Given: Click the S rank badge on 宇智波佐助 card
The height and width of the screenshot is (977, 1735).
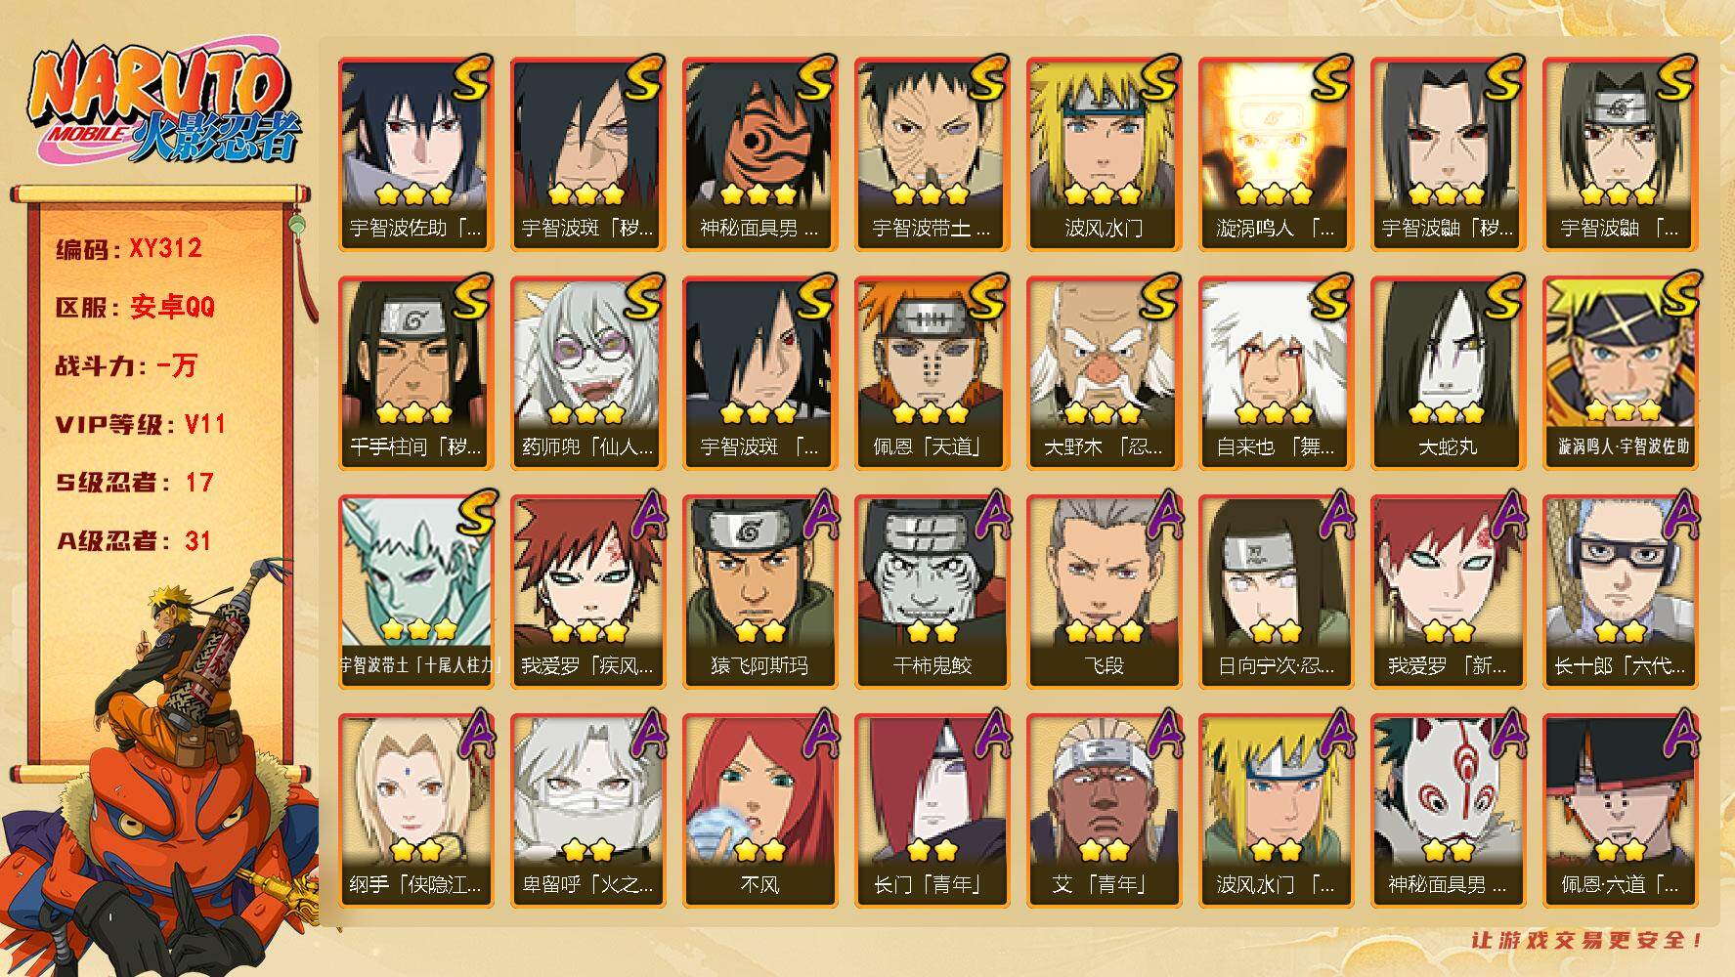Looking at the screenshot, I should [471, 80].
